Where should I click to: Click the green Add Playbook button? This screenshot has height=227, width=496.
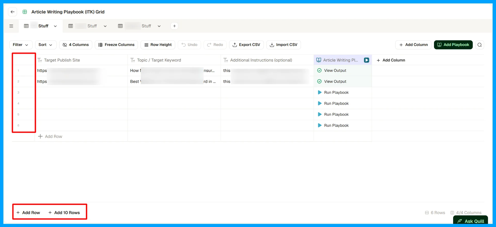[453, 45]
